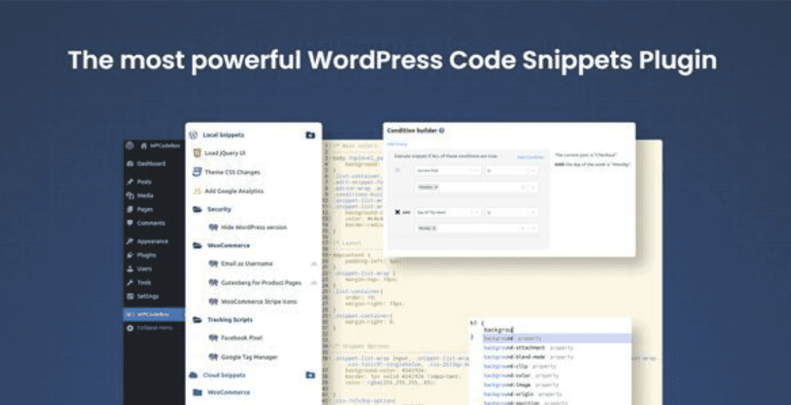Click the cloud icon on Email as Username
The width and height of the screenshot is (791, 405).
pyautogui.click(x=313, y=264)
